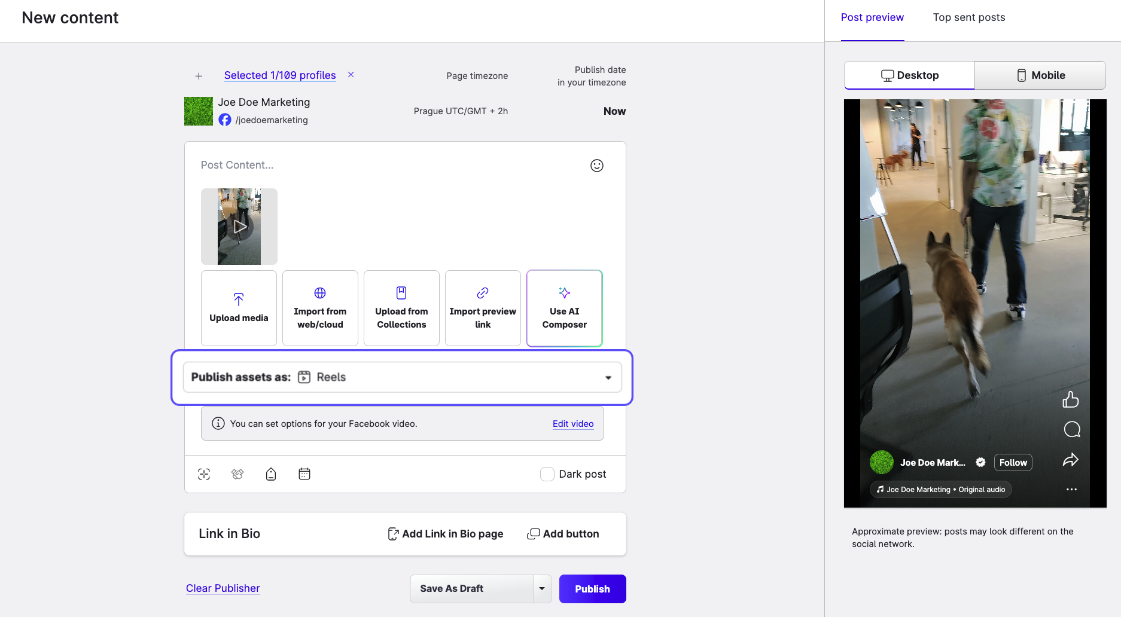This screenshot has width=1121, height=617.
Task: Enable the Dark post checkbox
Action: tap(547, 474)
